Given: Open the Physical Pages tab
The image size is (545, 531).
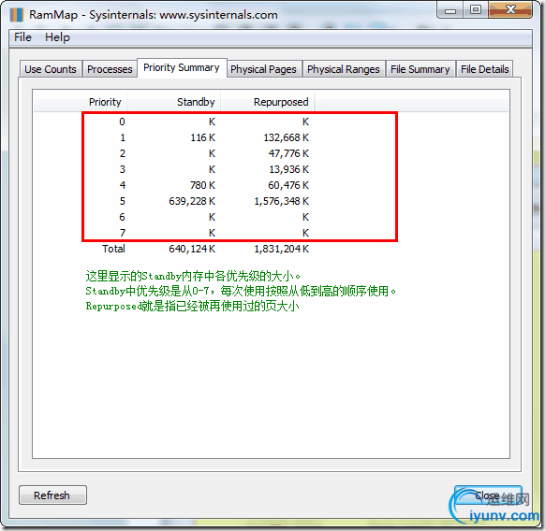Looking at the screenshot, I should [263, 69].
